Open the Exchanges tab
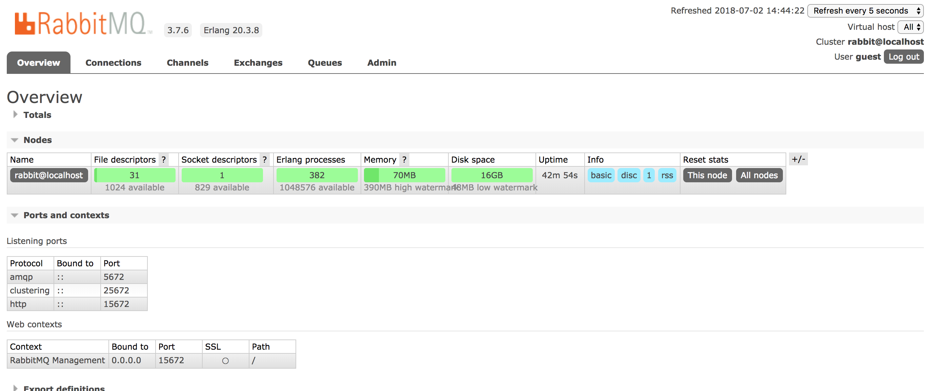Viewport: 932px width, 391px height. click(x=258, y=63)
